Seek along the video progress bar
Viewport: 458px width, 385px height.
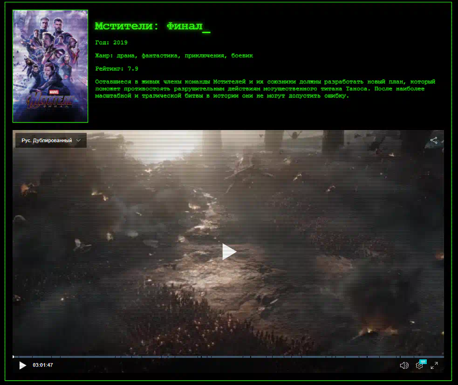click(x=228, y=357)
